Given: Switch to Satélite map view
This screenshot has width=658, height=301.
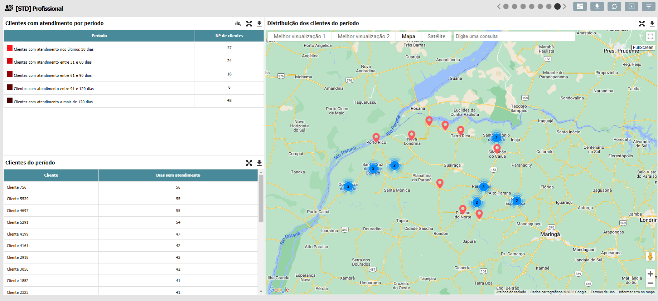Looking at the screenshot, I should 436,36.
